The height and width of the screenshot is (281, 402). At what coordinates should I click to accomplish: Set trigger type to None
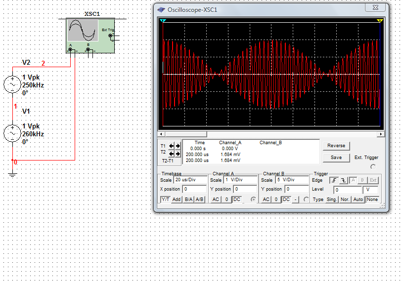pyautogui.click(x=372, y=200)
